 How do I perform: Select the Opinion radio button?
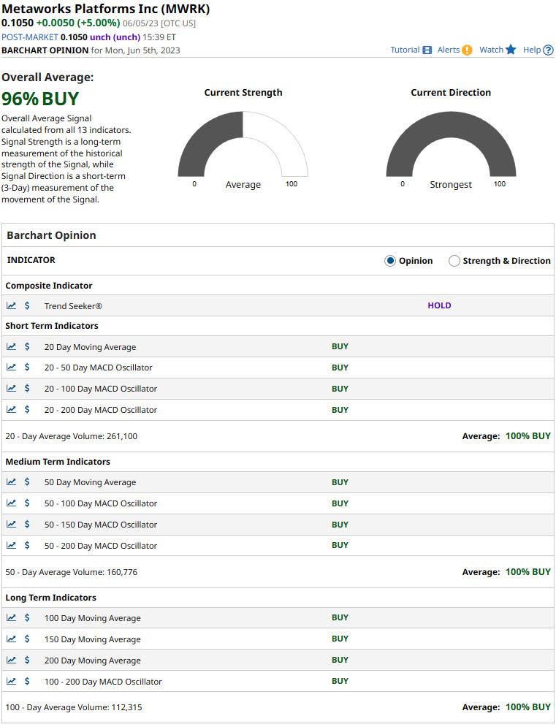(x=390, y=261)
